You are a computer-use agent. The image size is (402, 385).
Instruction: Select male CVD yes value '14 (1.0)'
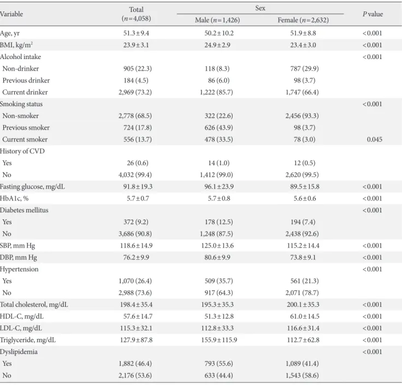[218, 163]
